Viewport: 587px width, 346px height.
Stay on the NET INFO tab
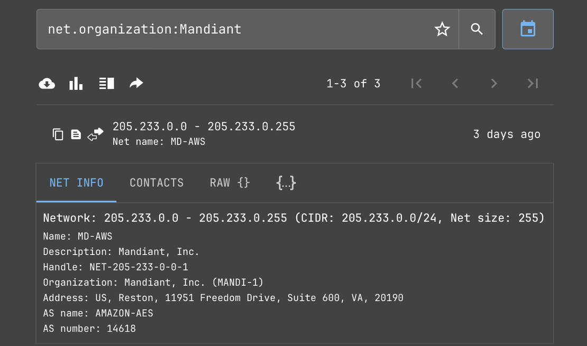(x=76, y=183)
